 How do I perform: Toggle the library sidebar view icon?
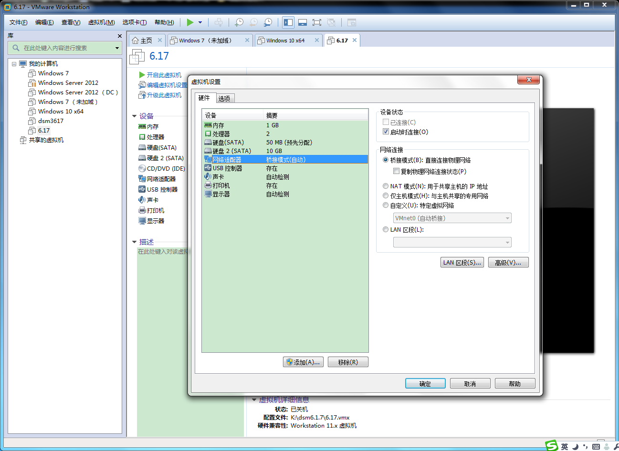[288, 22]
